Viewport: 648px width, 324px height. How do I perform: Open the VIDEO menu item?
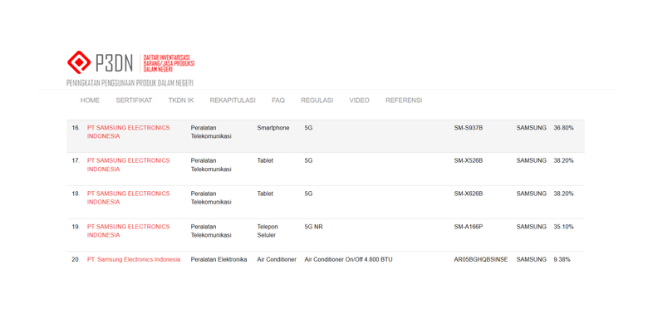[x=360, y=101]
